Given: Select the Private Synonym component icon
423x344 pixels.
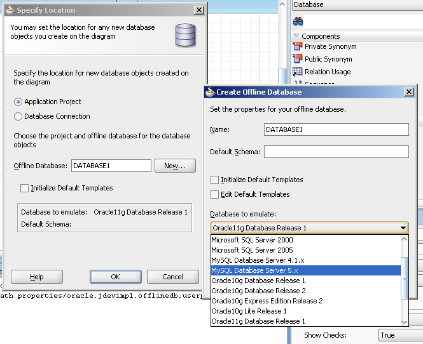Looking at the screenshot, I should click(x=297, y=46).
